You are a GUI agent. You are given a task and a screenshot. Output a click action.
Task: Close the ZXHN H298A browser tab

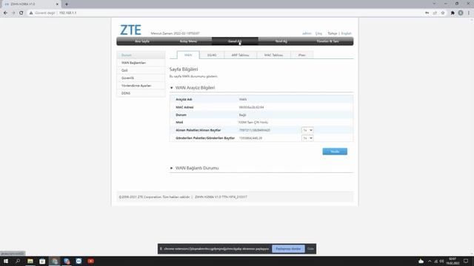pyautogui.click(x=57, y=4)
